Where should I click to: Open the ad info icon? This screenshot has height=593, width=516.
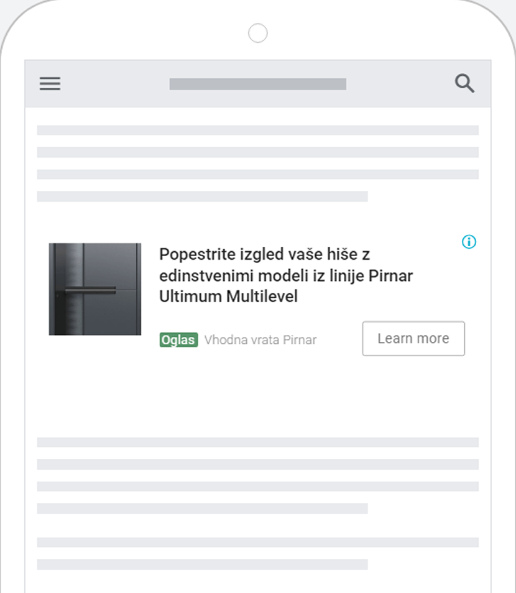[469, 242]
